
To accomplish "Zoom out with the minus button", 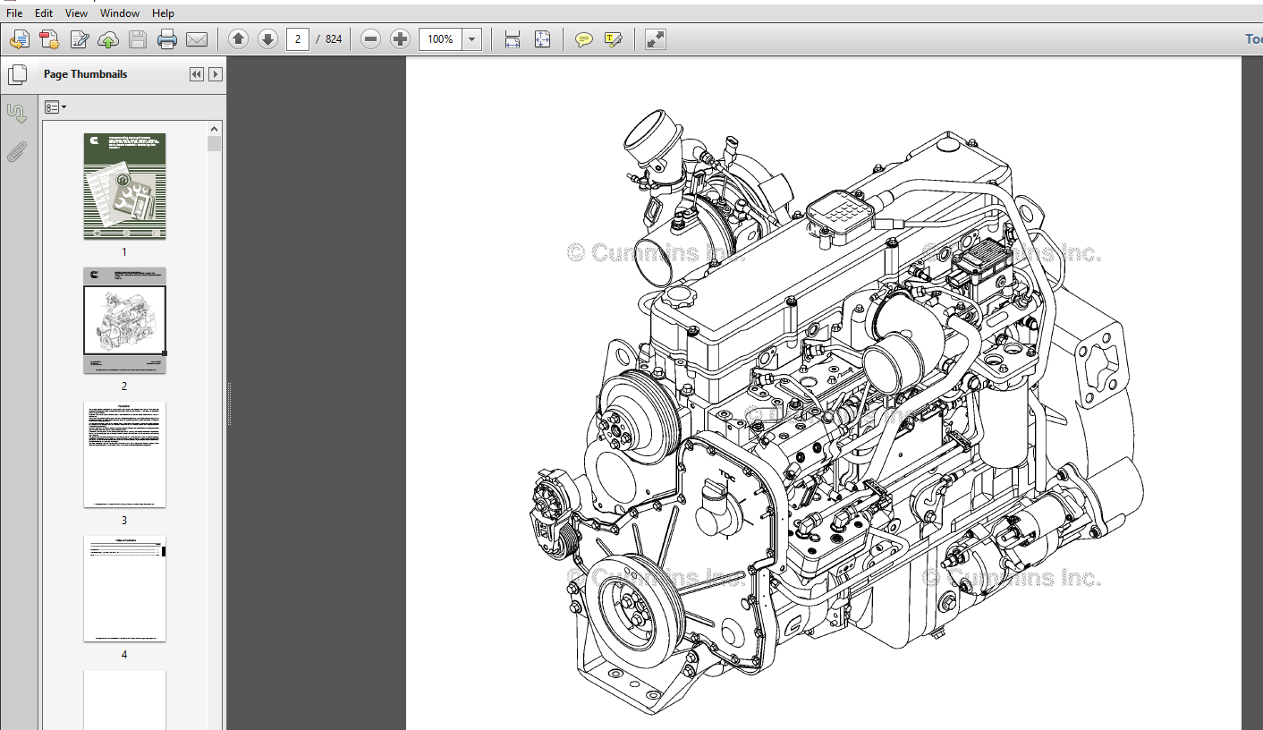I will coord(371,39).
